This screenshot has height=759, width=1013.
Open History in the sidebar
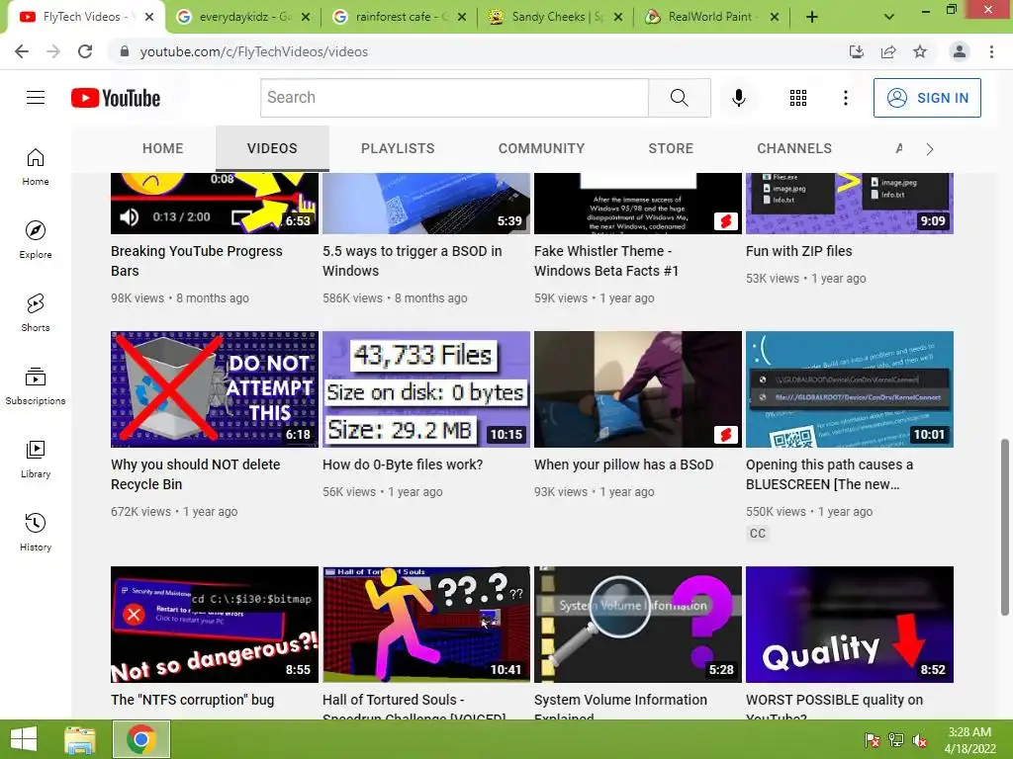click(36, 532)
